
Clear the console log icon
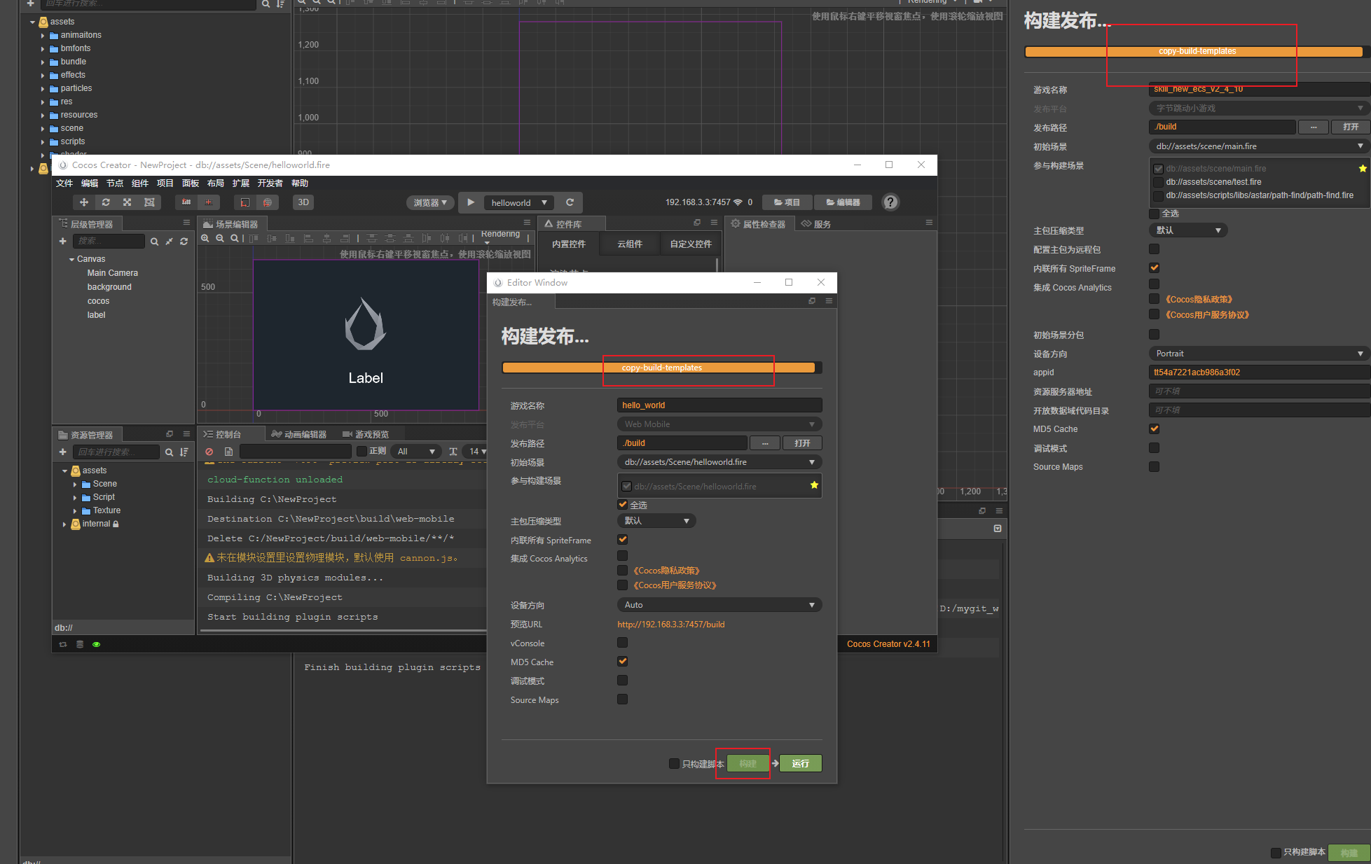pyautogui.click(x=209, y=452)
